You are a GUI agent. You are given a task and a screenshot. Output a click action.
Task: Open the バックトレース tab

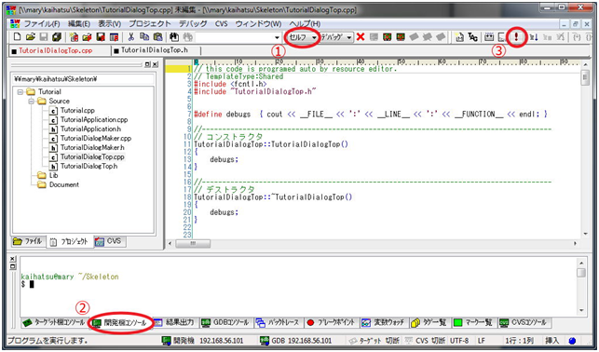[x=279, y=322]
